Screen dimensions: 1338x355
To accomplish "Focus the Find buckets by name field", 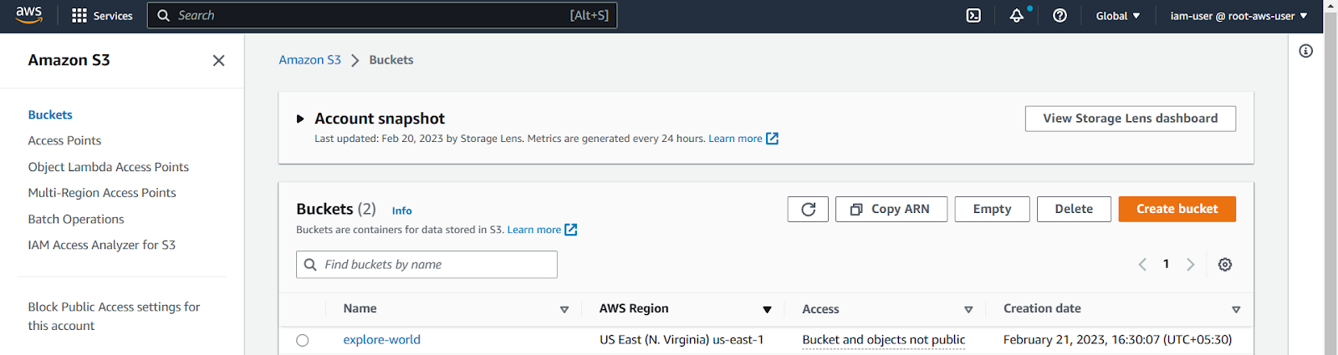I will point(426,265).
